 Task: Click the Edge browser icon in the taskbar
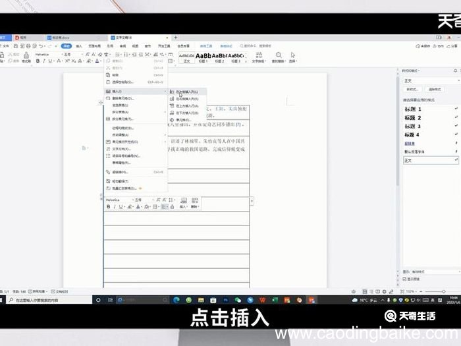pyautogui.click(x=176, y=300)
